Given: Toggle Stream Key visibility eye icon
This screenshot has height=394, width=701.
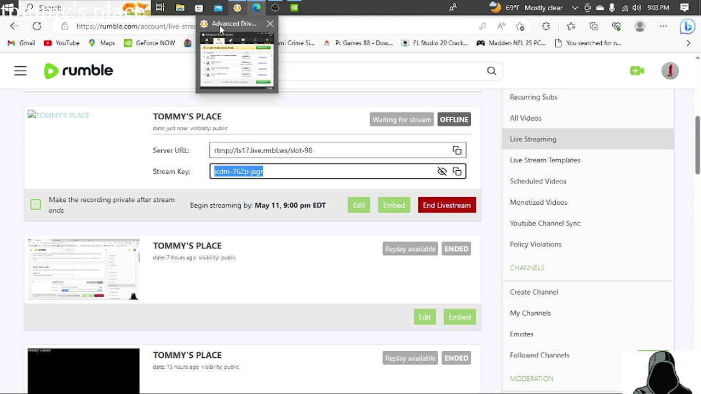Looking at the screenshot, I should pyautogui.click(x=442, y=172).
